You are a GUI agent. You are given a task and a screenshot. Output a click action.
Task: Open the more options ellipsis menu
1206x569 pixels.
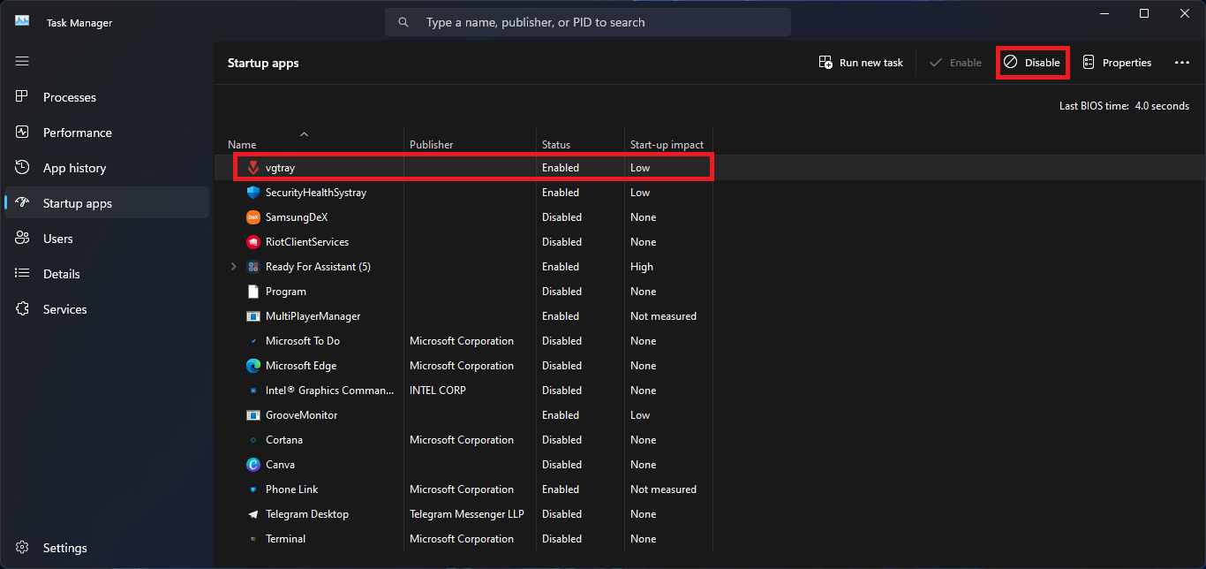(x=1182, y=62)
